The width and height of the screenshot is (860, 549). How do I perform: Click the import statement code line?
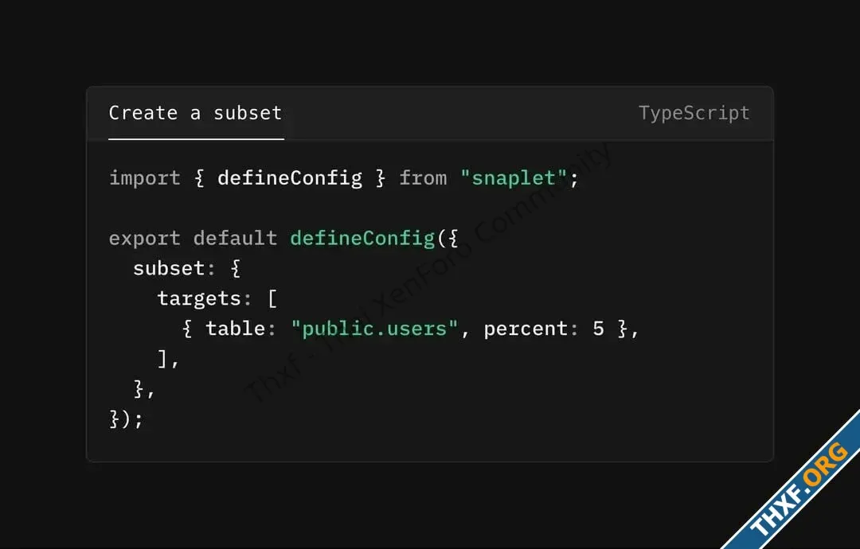(344, 178)
